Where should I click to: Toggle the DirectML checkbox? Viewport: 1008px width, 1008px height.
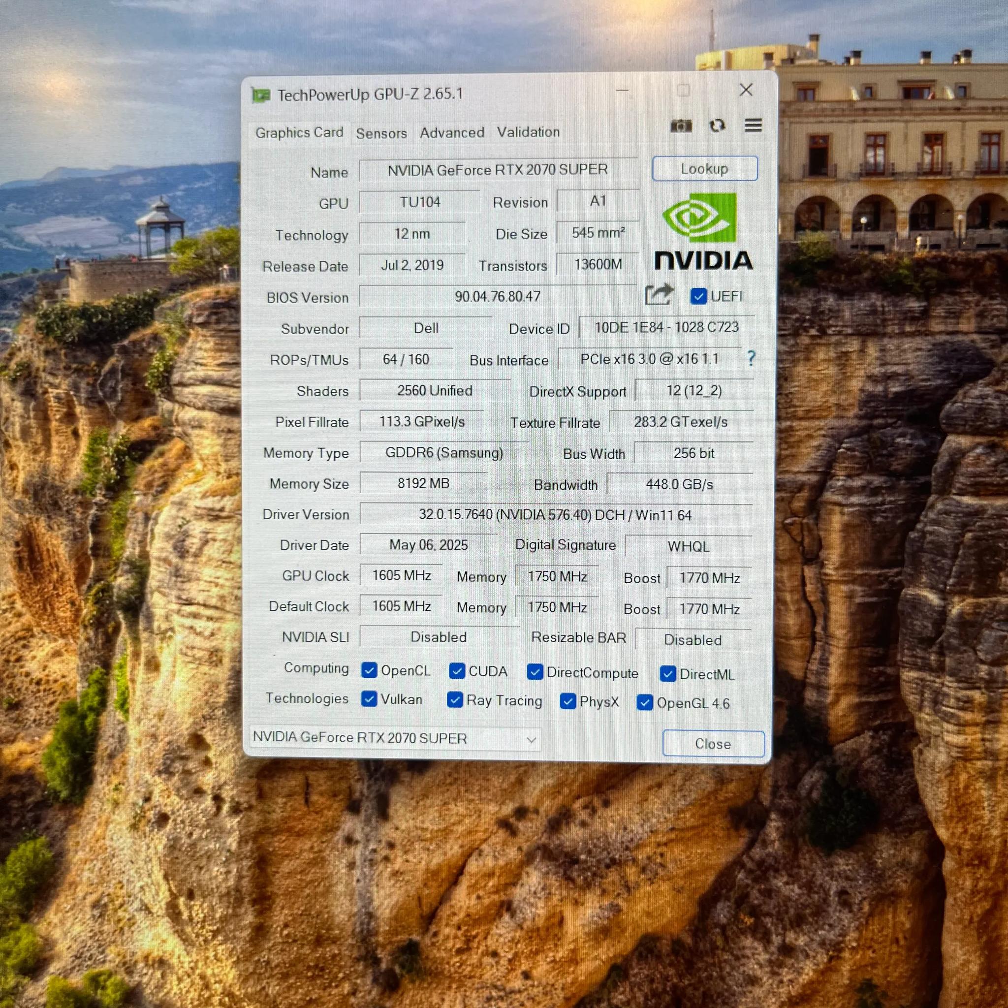[667, 674]
